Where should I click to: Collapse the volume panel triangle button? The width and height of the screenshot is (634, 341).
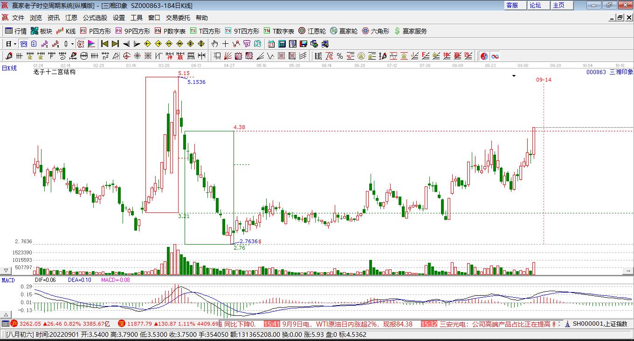6,270
